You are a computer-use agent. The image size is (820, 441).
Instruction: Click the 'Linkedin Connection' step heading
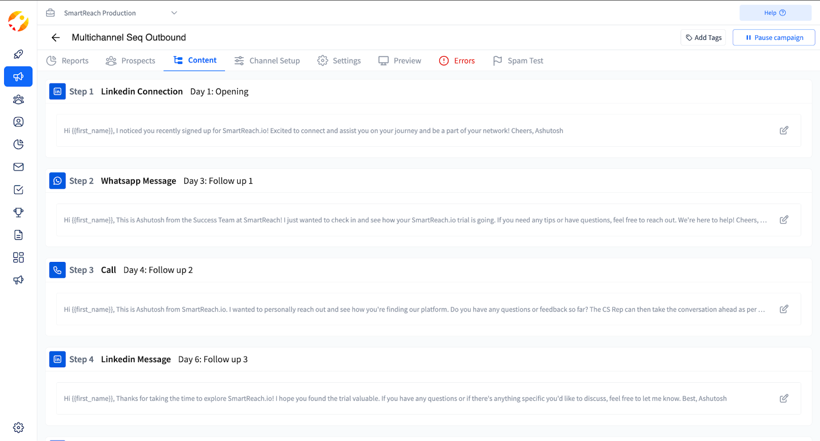click(x=142, y=92)
